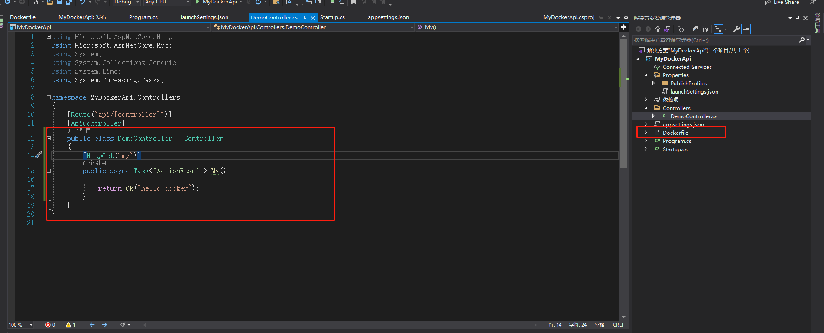Open the Solution Explorer window options dropdown arrow
The height and width of the screenshot is (333, 824).
pyautogui.click(x=790, y=18)
